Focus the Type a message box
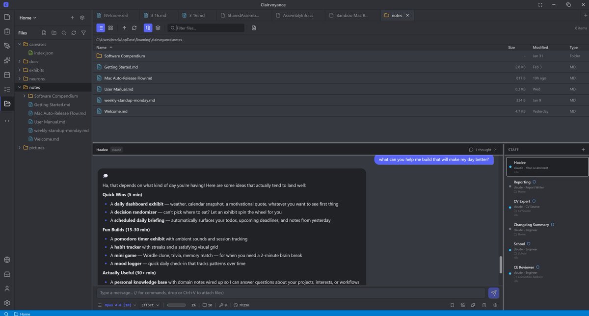The image size is (589, 316). (291, 293)
